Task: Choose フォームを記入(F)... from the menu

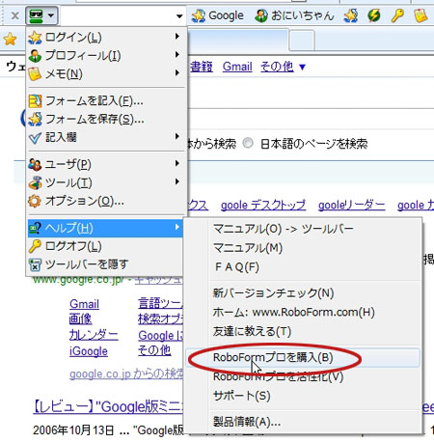Action: 105,101
